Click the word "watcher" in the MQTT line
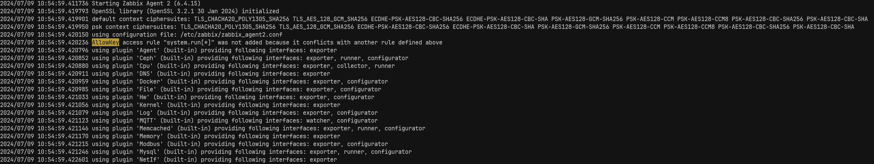874x164 pixels. click(x=318, y=121)
